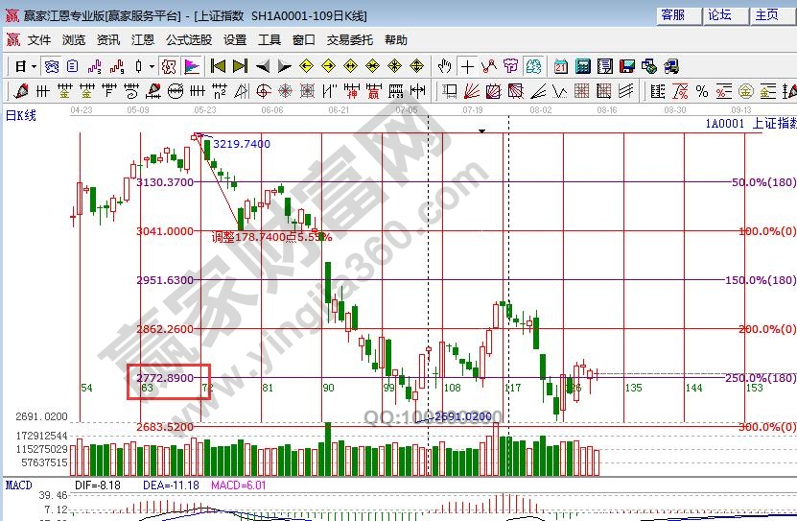Click the floppy disk save icon

tap(627, 66)
